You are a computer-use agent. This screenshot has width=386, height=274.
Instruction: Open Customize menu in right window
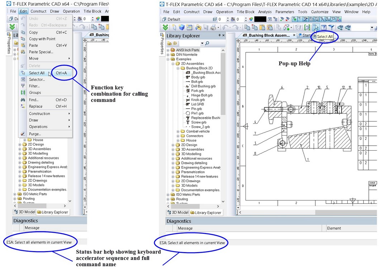[320, 12]
